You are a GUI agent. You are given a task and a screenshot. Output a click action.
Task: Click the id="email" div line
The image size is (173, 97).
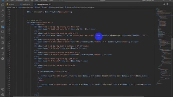tap(62, 46)
